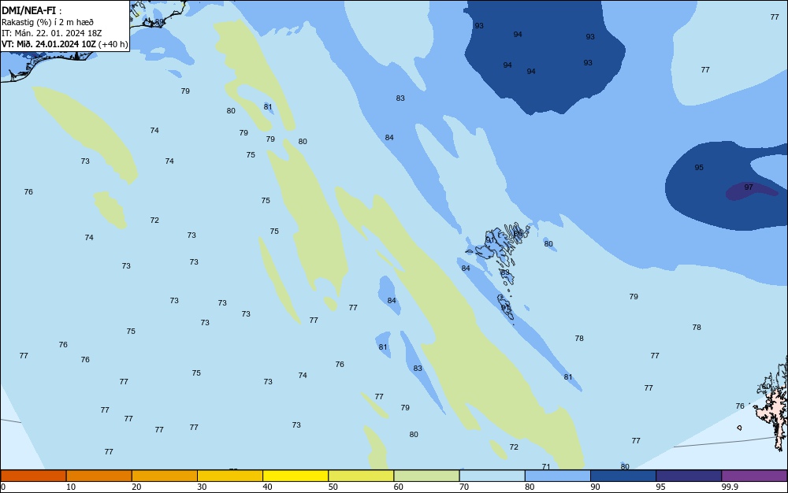Click the bright yellow 40–50 legend swatch

tap(295, 476)
